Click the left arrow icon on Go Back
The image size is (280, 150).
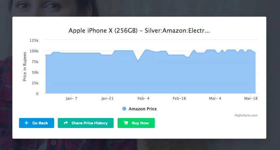coord(27,123)
